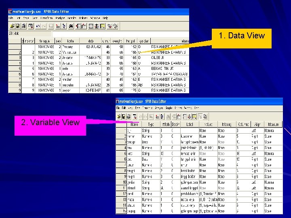Click the 'berat badan' label cell
The height and width of the screenshot is (218, 291).
190,171
